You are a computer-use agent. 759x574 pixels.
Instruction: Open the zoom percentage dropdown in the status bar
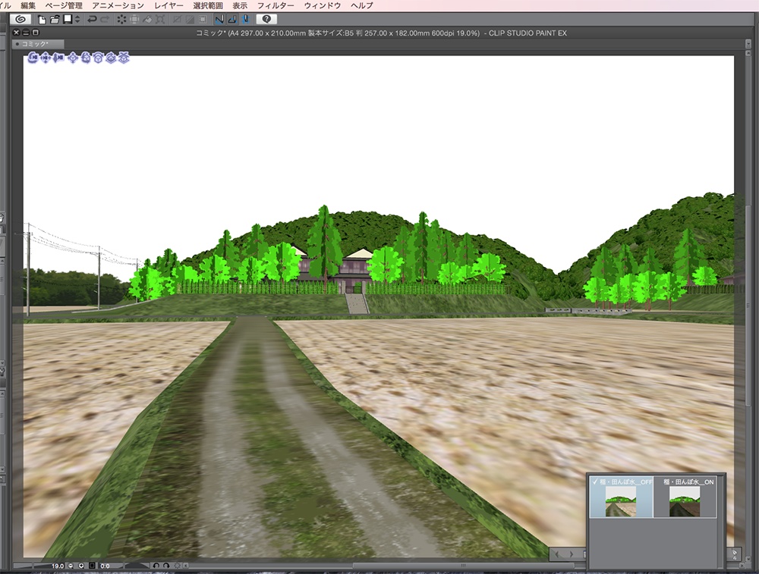81,564
